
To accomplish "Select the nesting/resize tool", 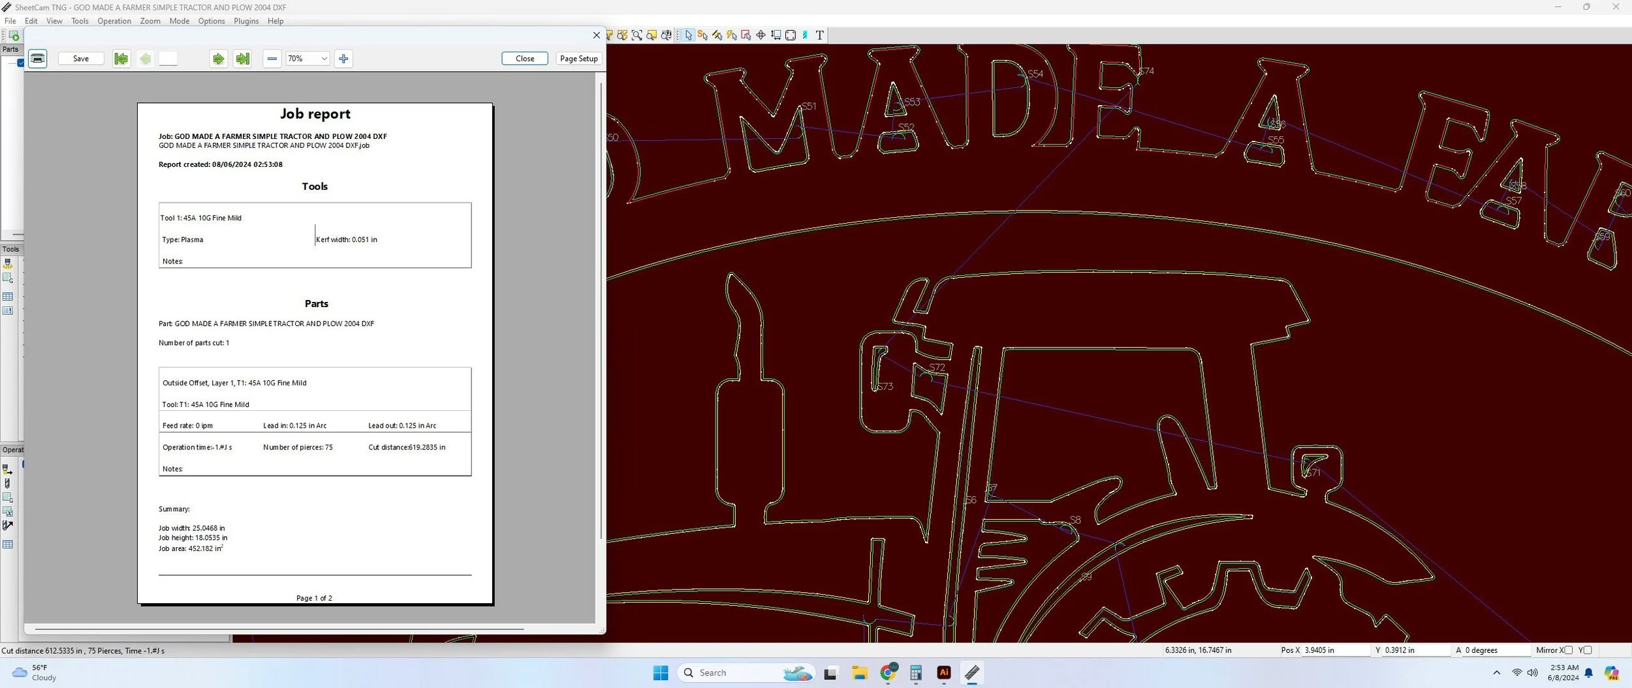I will pos(776,35).
